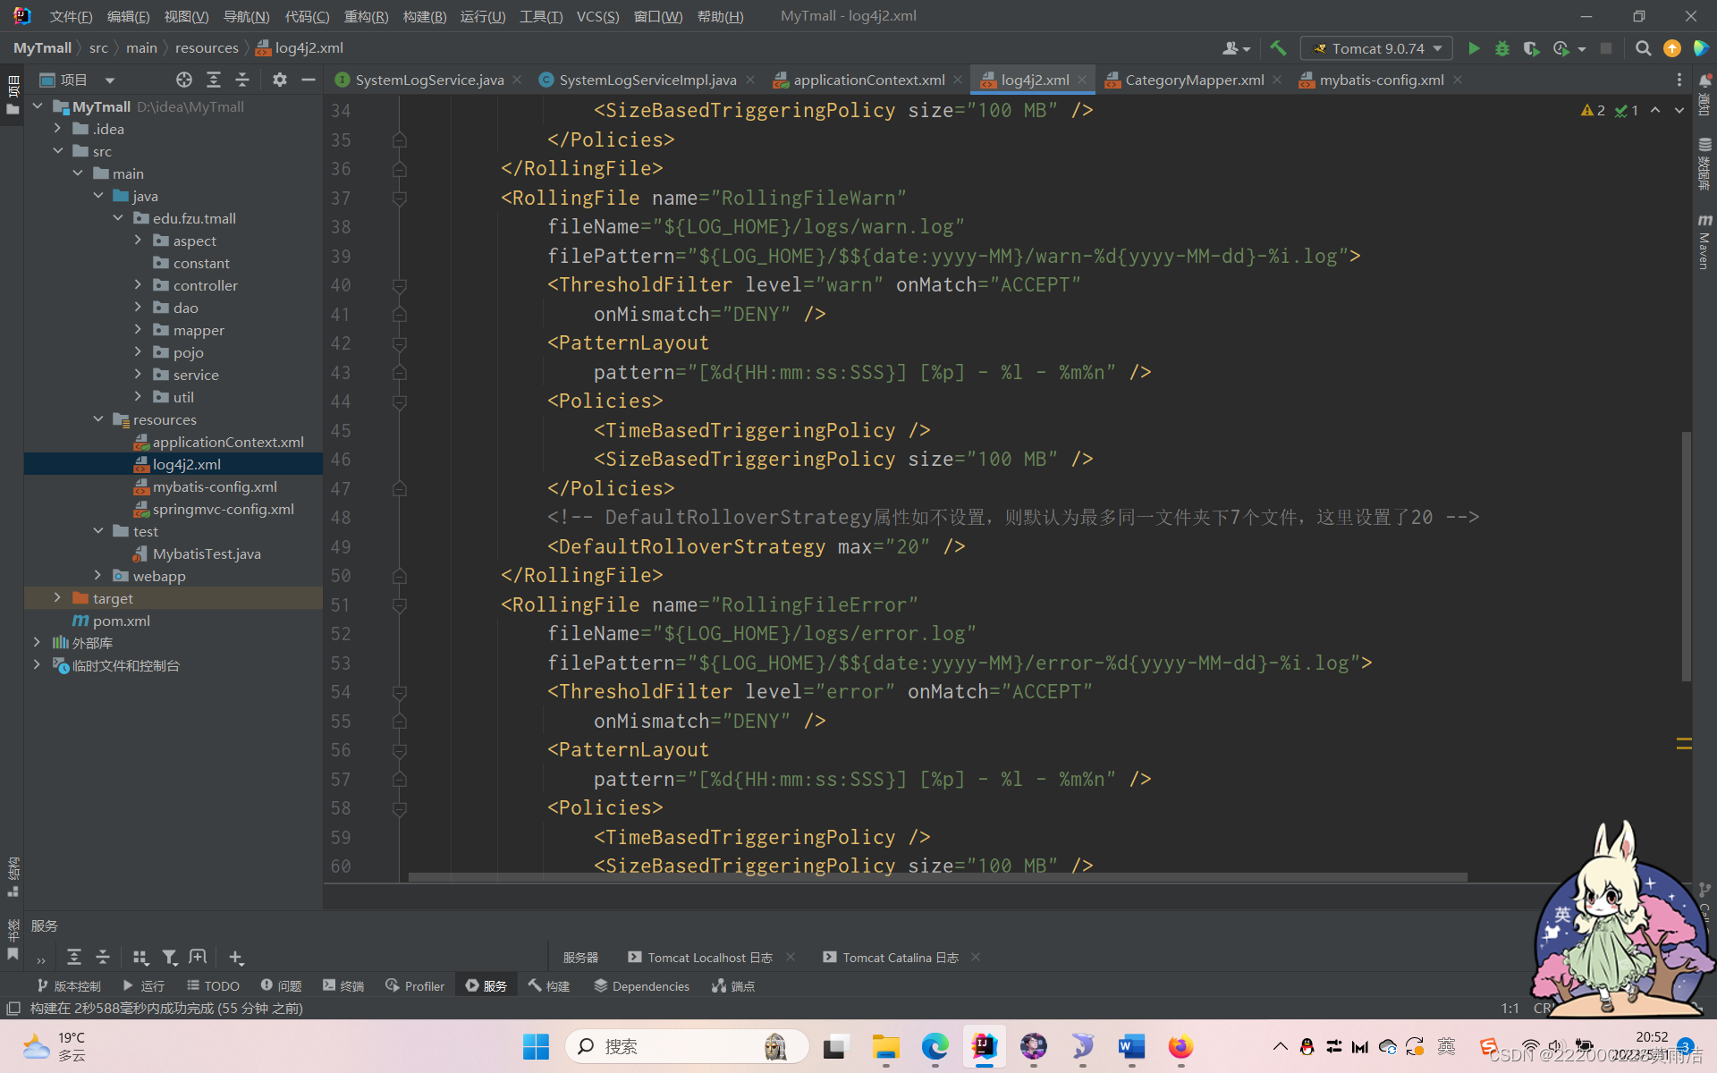Click the Debug bug icon
The width and height of the screenshot is (1717, 1073).
click(1502, 48)
